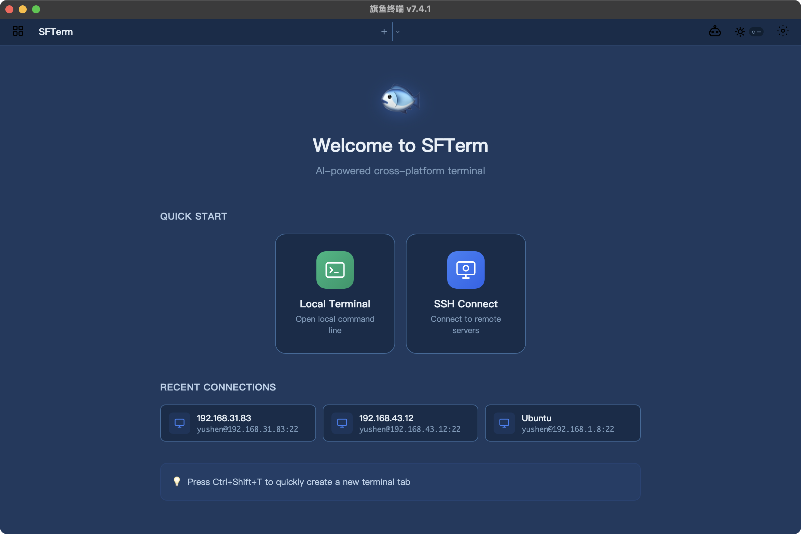Click the Ctrl+Shift+T tip banner
801x534 pixels.
coord(400,482)
